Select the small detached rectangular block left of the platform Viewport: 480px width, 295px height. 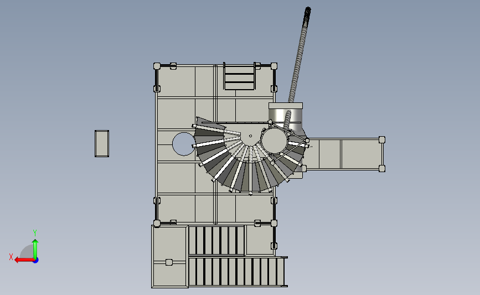102,143
